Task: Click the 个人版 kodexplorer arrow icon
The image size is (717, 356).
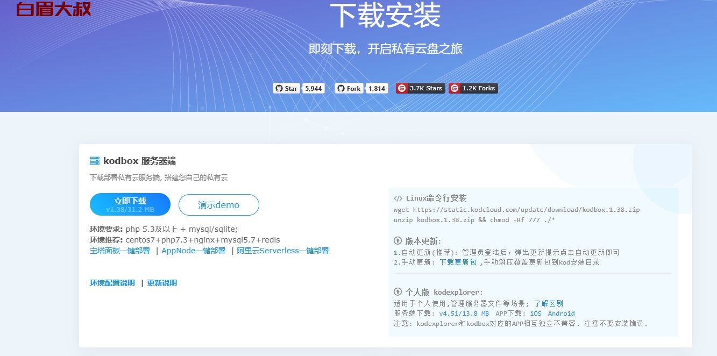Action: coord(398,292)
